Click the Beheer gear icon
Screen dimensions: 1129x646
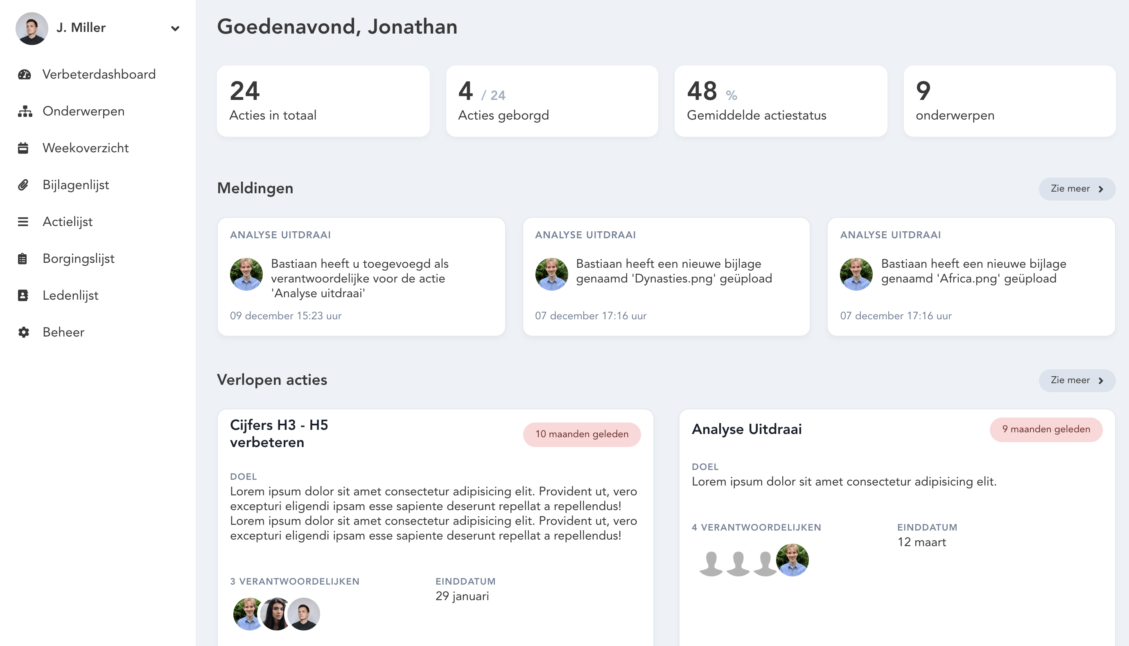click(23, 332)
